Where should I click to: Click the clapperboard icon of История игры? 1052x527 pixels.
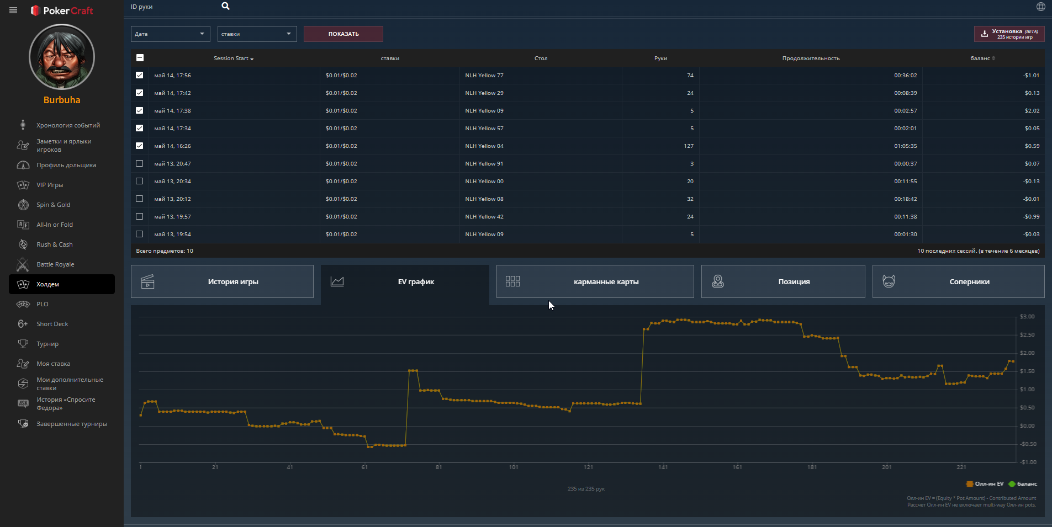point(147,281)
